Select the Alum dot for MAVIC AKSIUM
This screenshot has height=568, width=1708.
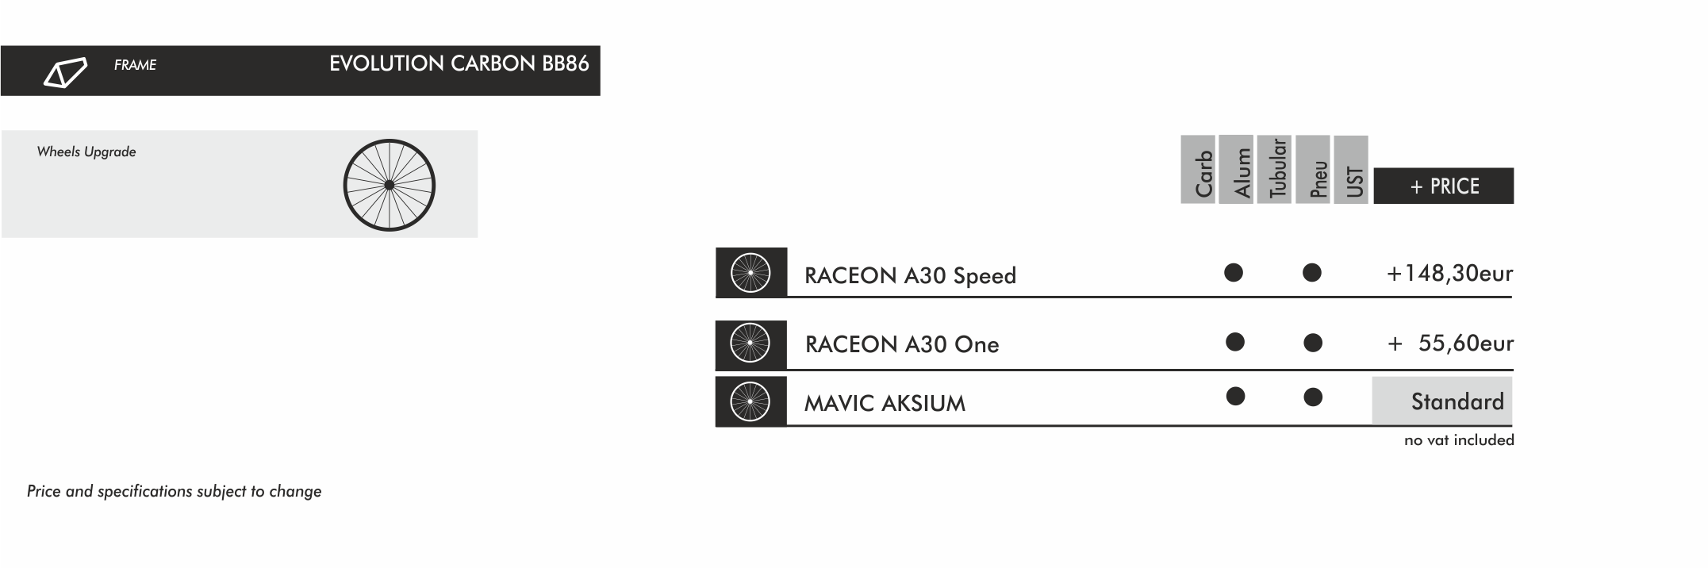click(x=1235, y=396)
